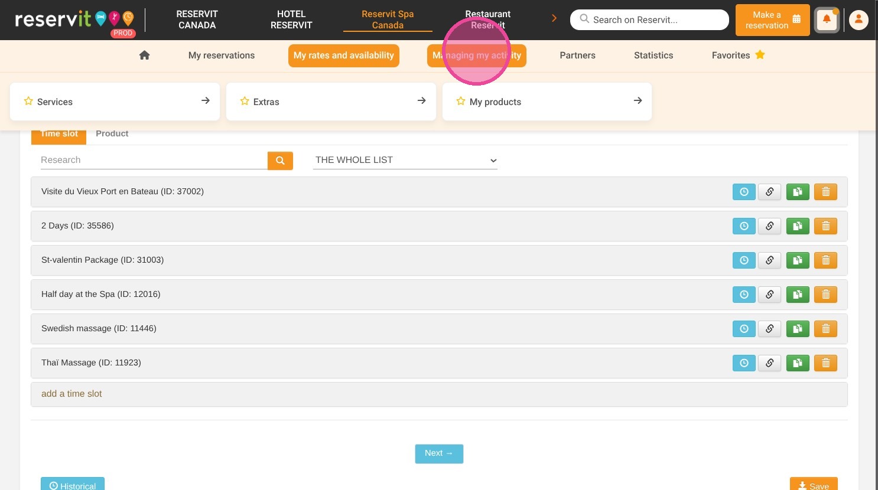Click the Historical button
The image size is (878, 490).
coord(73,484)
